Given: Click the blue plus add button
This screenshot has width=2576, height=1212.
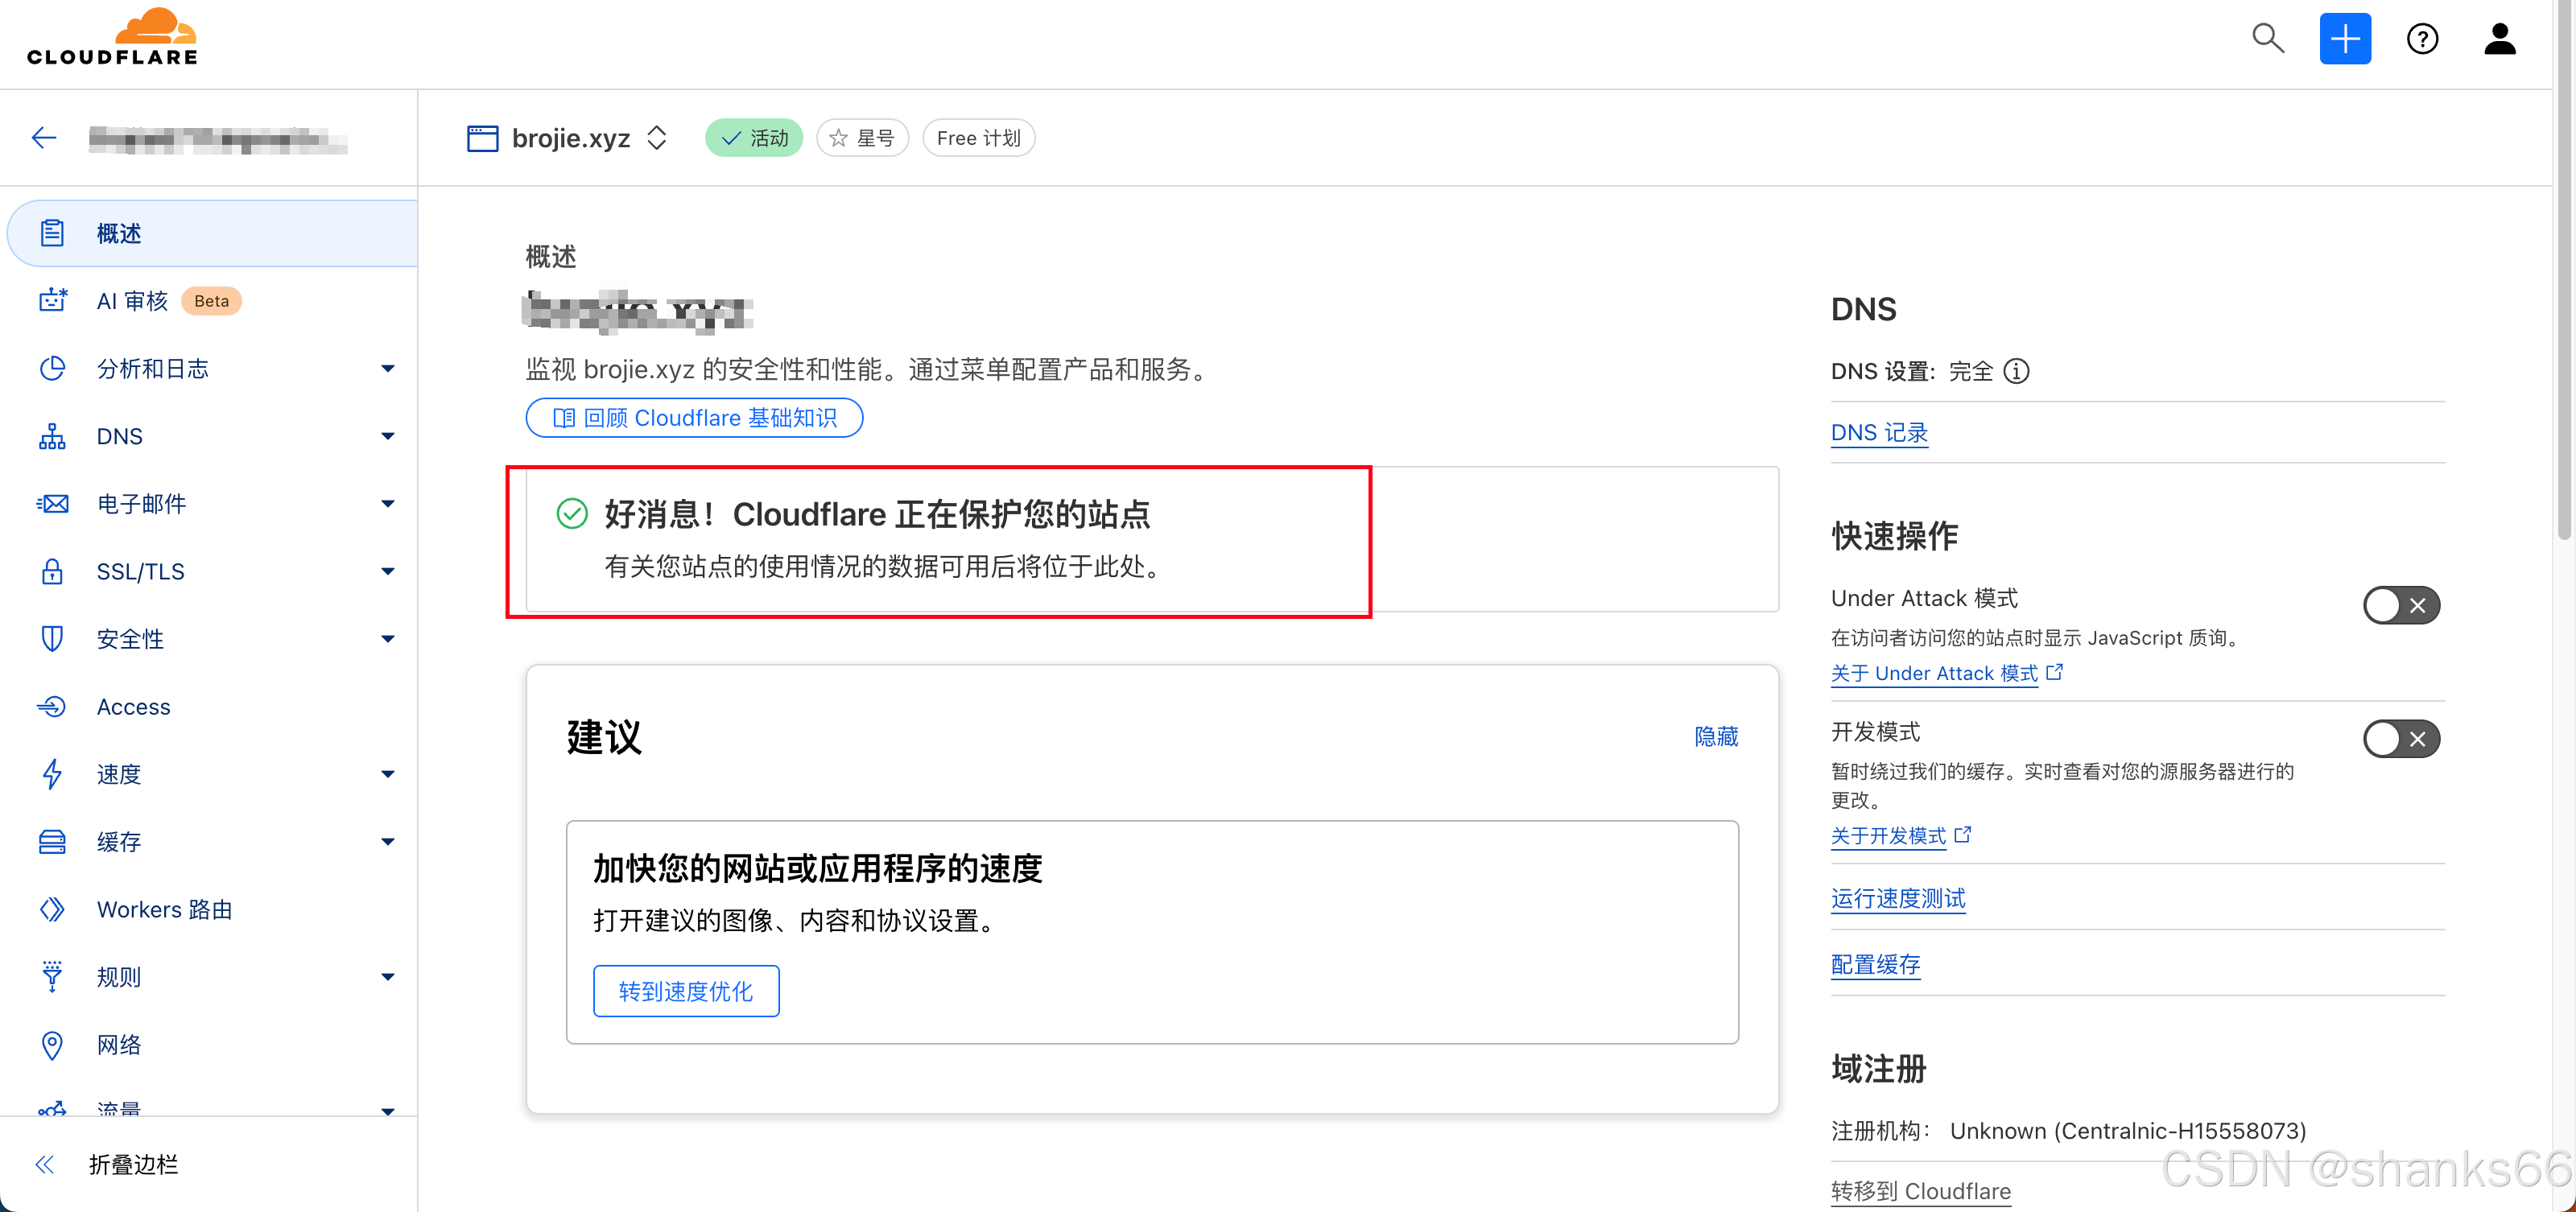Looking at the screenshot, I should [x=2344, y=39].
